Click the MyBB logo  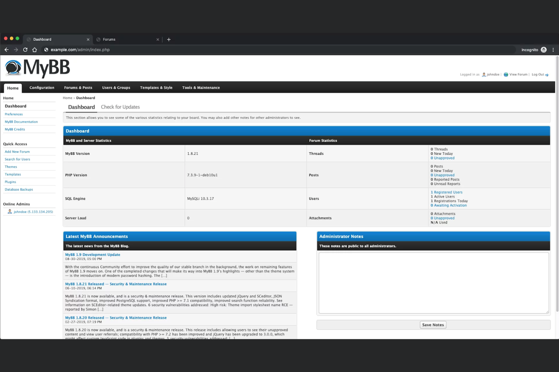pyautogui.click(x=37, y=68)
